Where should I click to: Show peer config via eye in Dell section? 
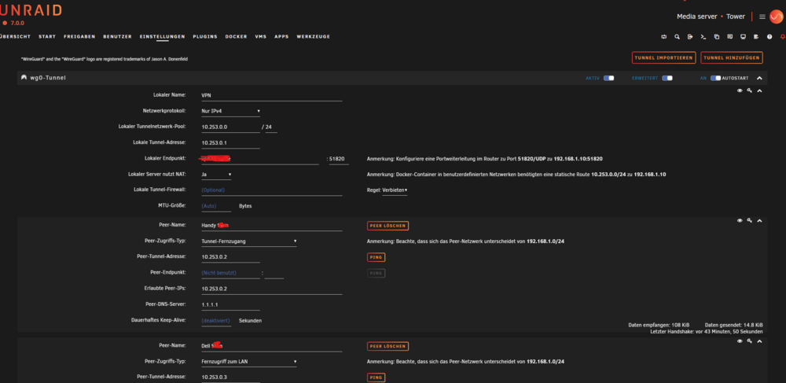740,341
